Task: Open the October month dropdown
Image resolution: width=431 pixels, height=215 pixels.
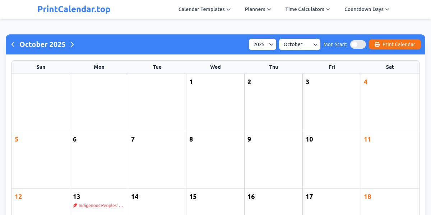Action: point(300,44)
